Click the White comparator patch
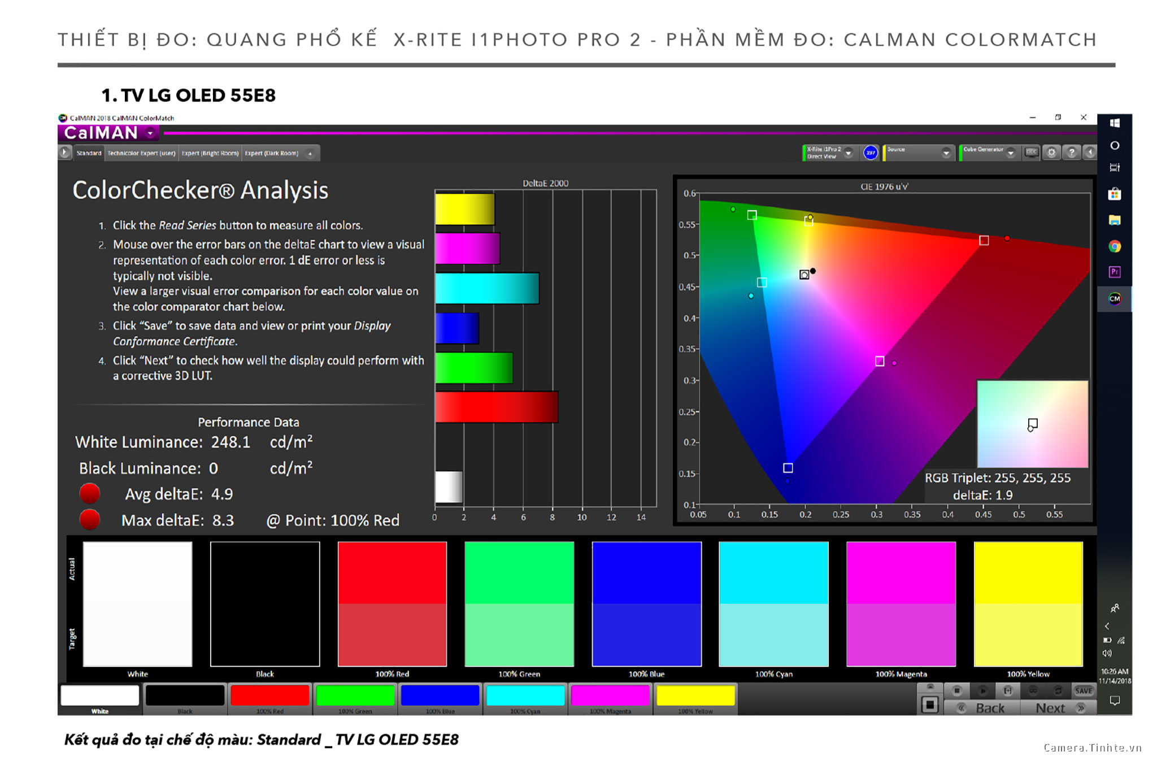The image size is (1157, 769). (137, 604)
